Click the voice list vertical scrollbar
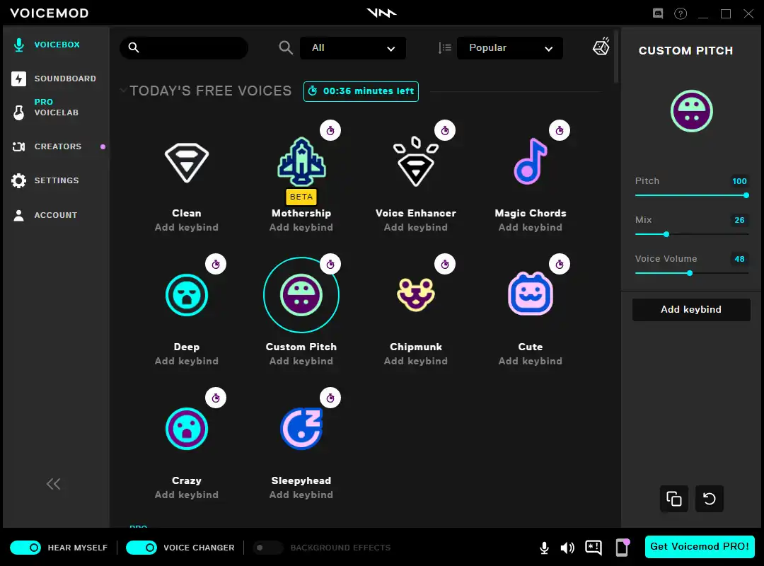Screen dimensions: 764x566 616,57
